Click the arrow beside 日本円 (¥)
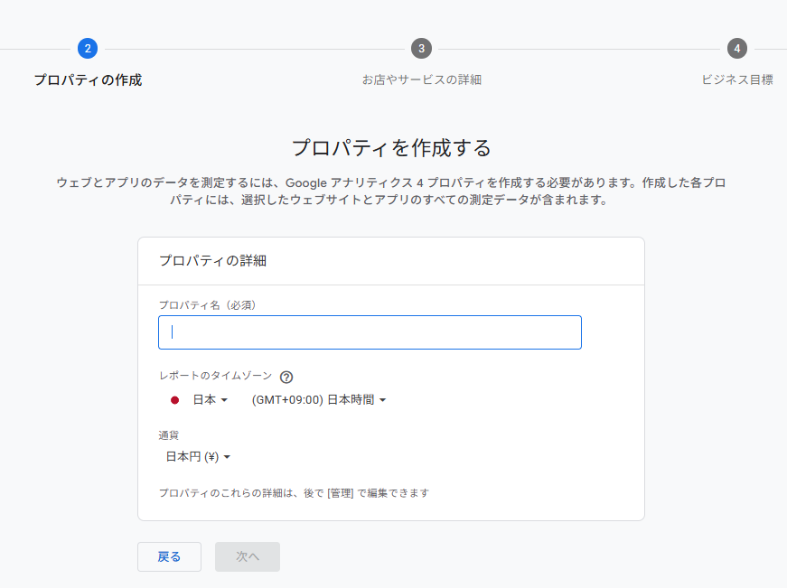Screen dimensions: 787x588 click(228, 457)
